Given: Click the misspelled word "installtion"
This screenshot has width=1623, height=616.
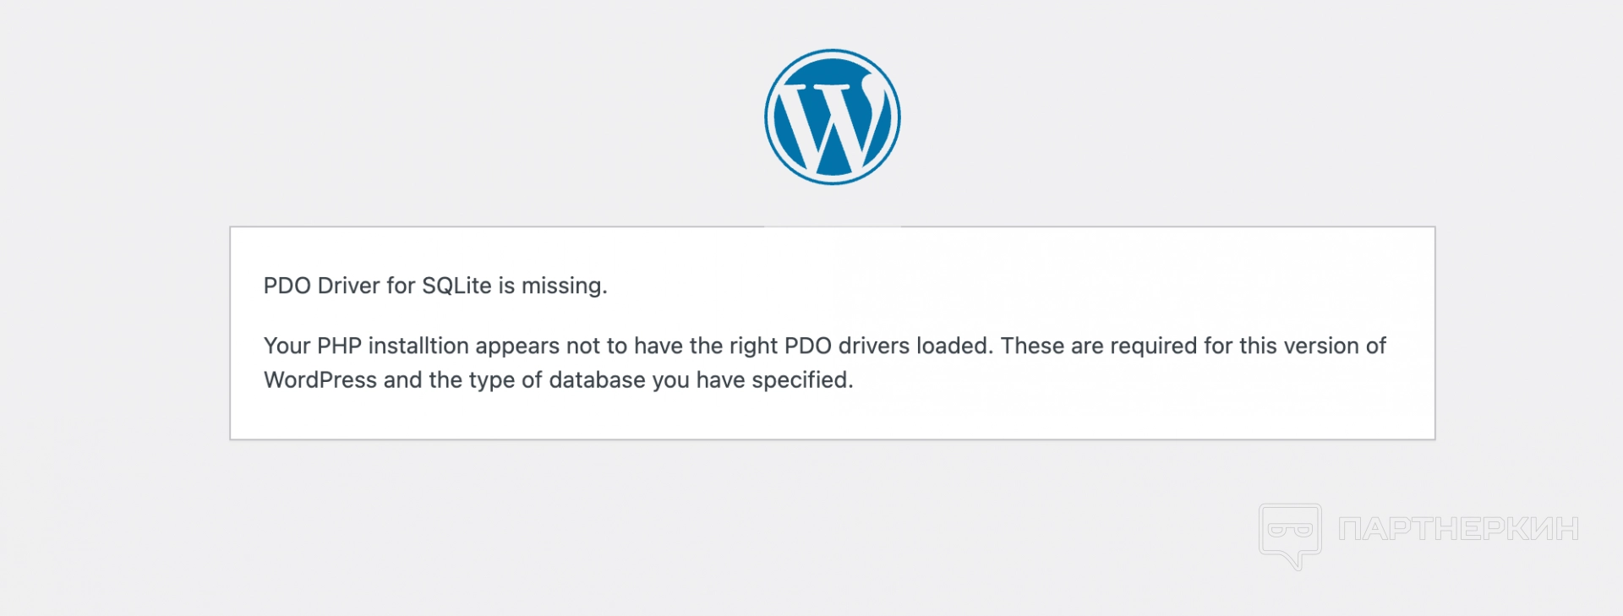Looking at the screenshot, I should click(418, 346).
